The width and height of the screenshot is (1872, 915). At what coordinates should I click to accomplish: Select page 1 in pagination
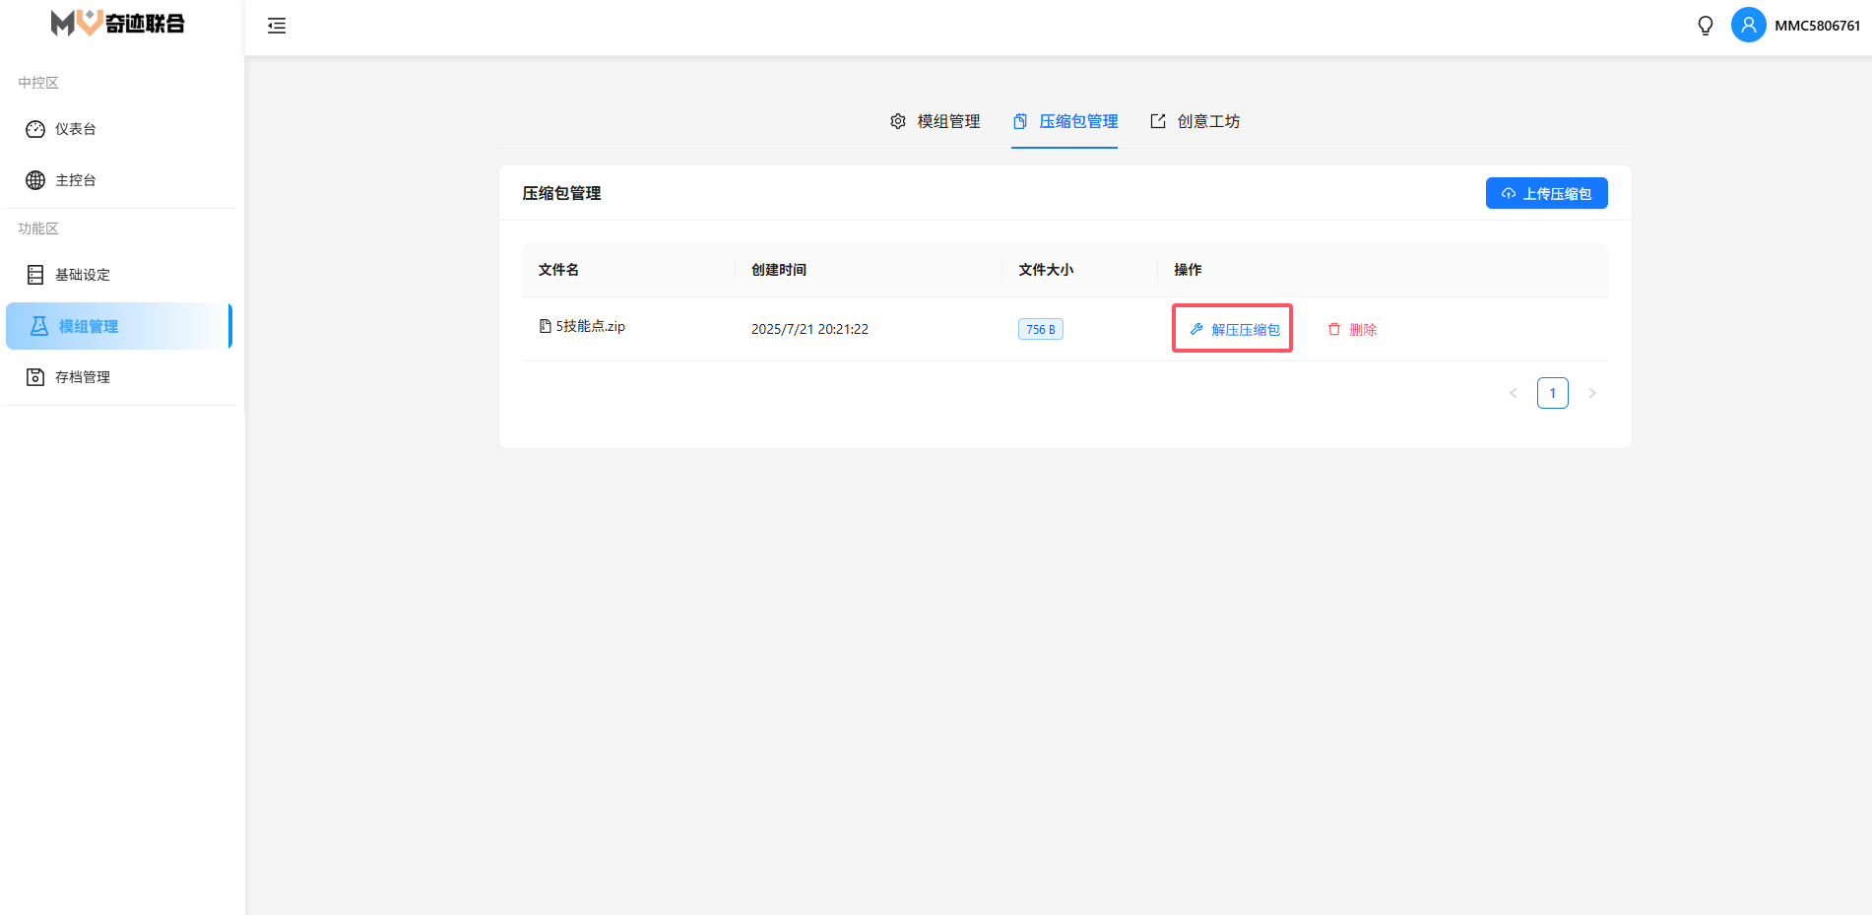1553,393
